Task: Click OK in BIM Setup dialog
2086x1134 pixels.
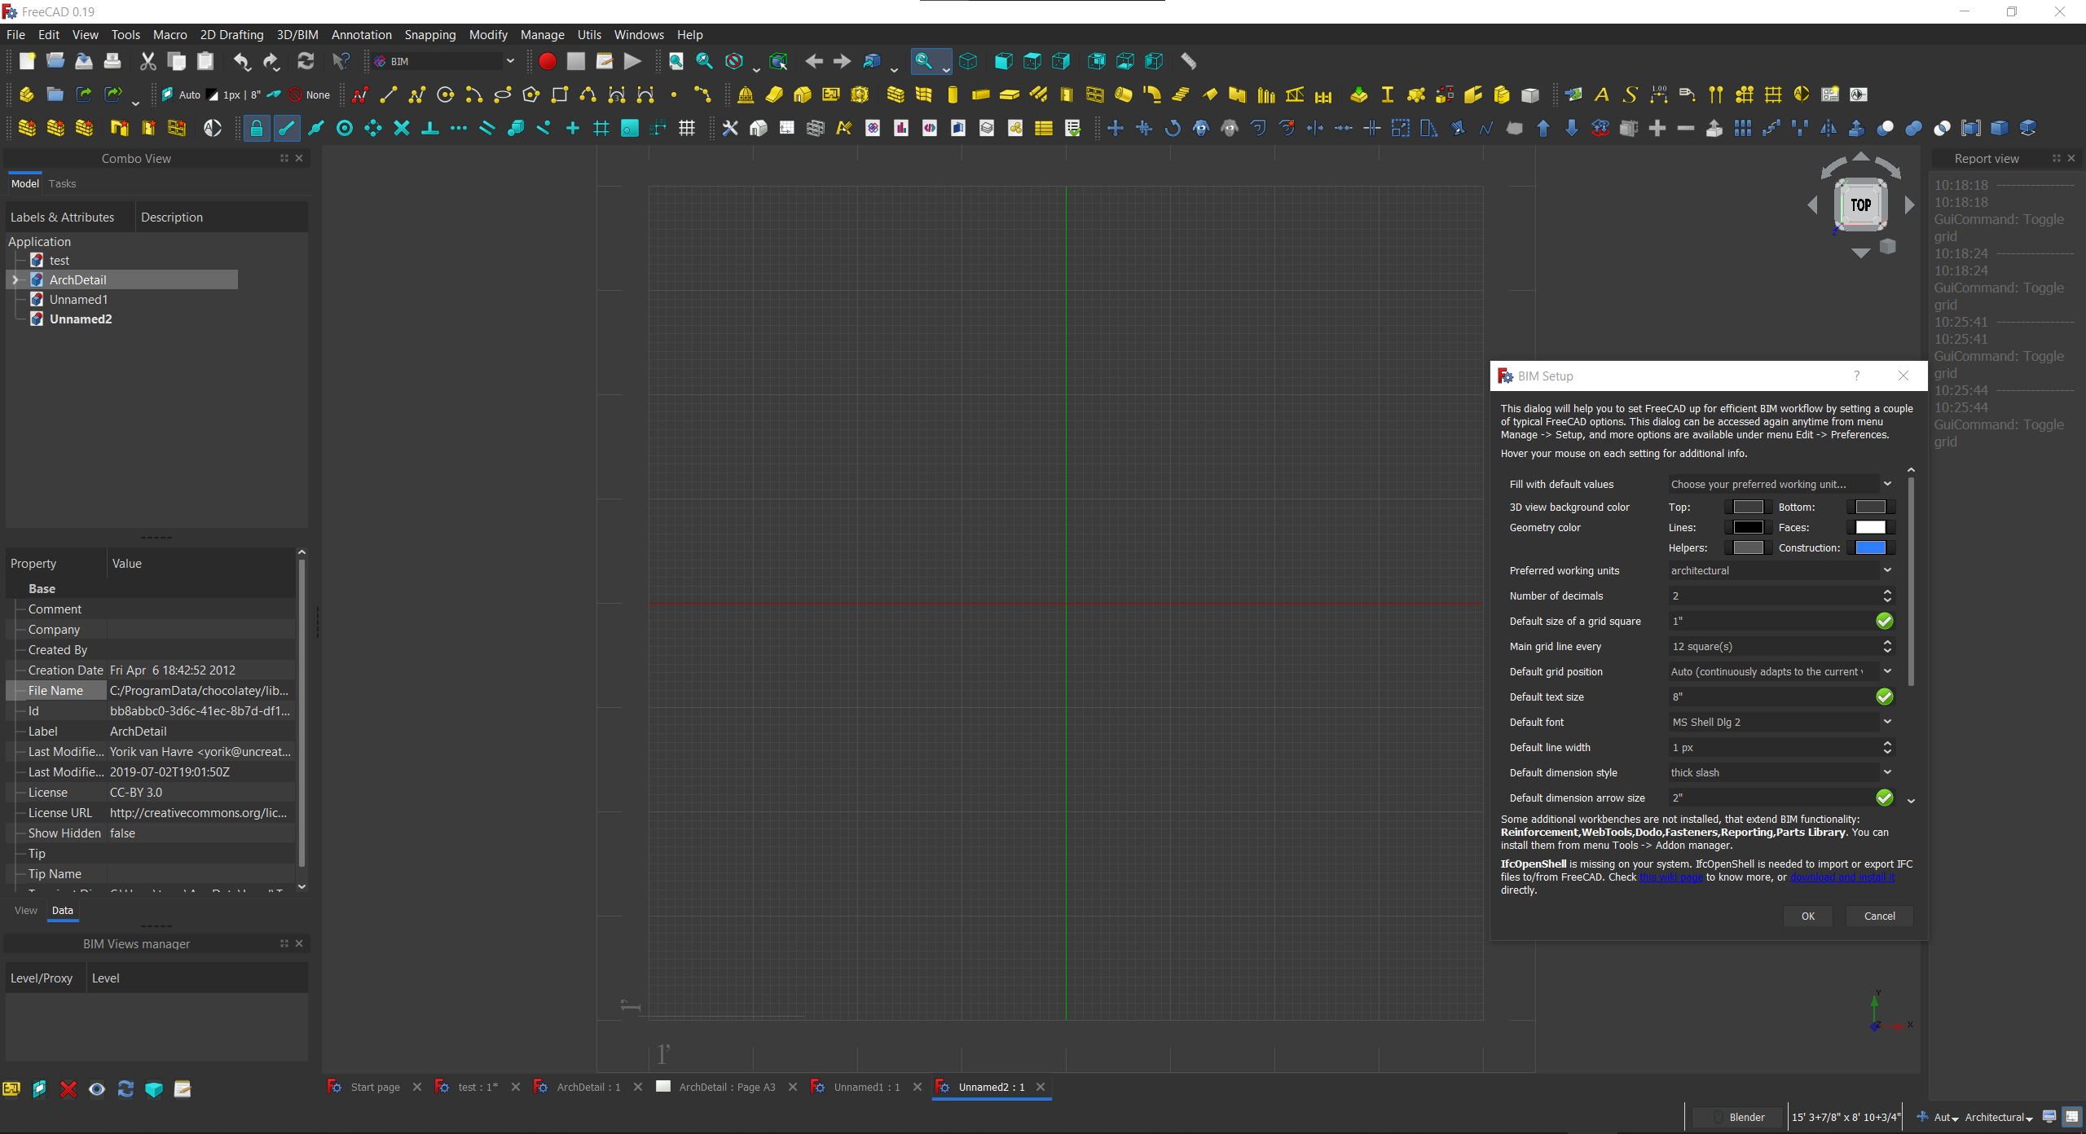Action: [x=1807, y=916]
